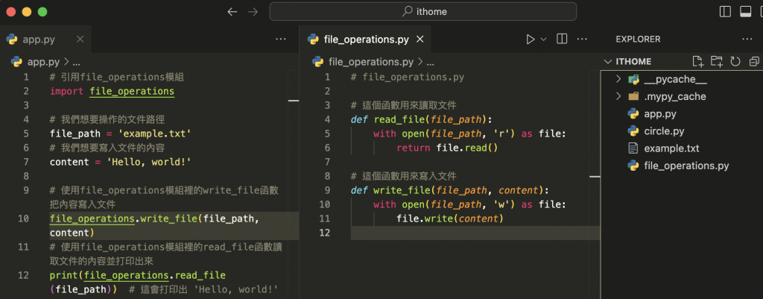Close the file_operations.py tab
This screenshot has height=299, width=763.
(420, 39)
